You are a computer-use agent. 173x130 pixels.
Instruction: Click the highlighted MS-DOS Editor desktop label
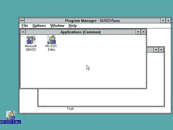[11, 122]
